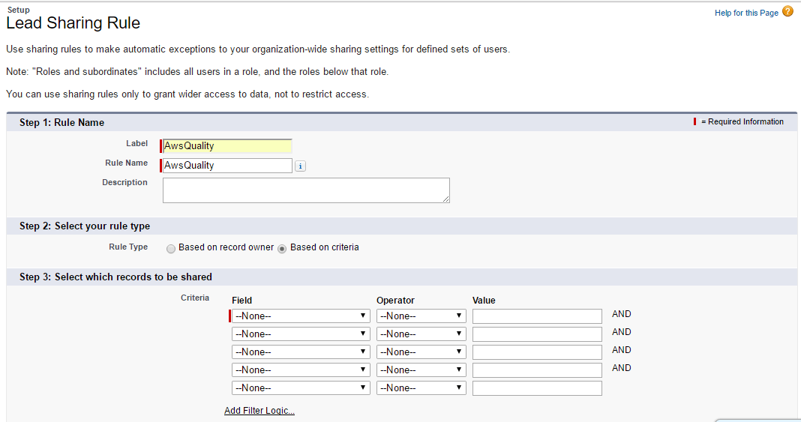Open the fifth criteria Field dropdown
Viewport: 801px width, 422px height.
[x=301, y=388]
